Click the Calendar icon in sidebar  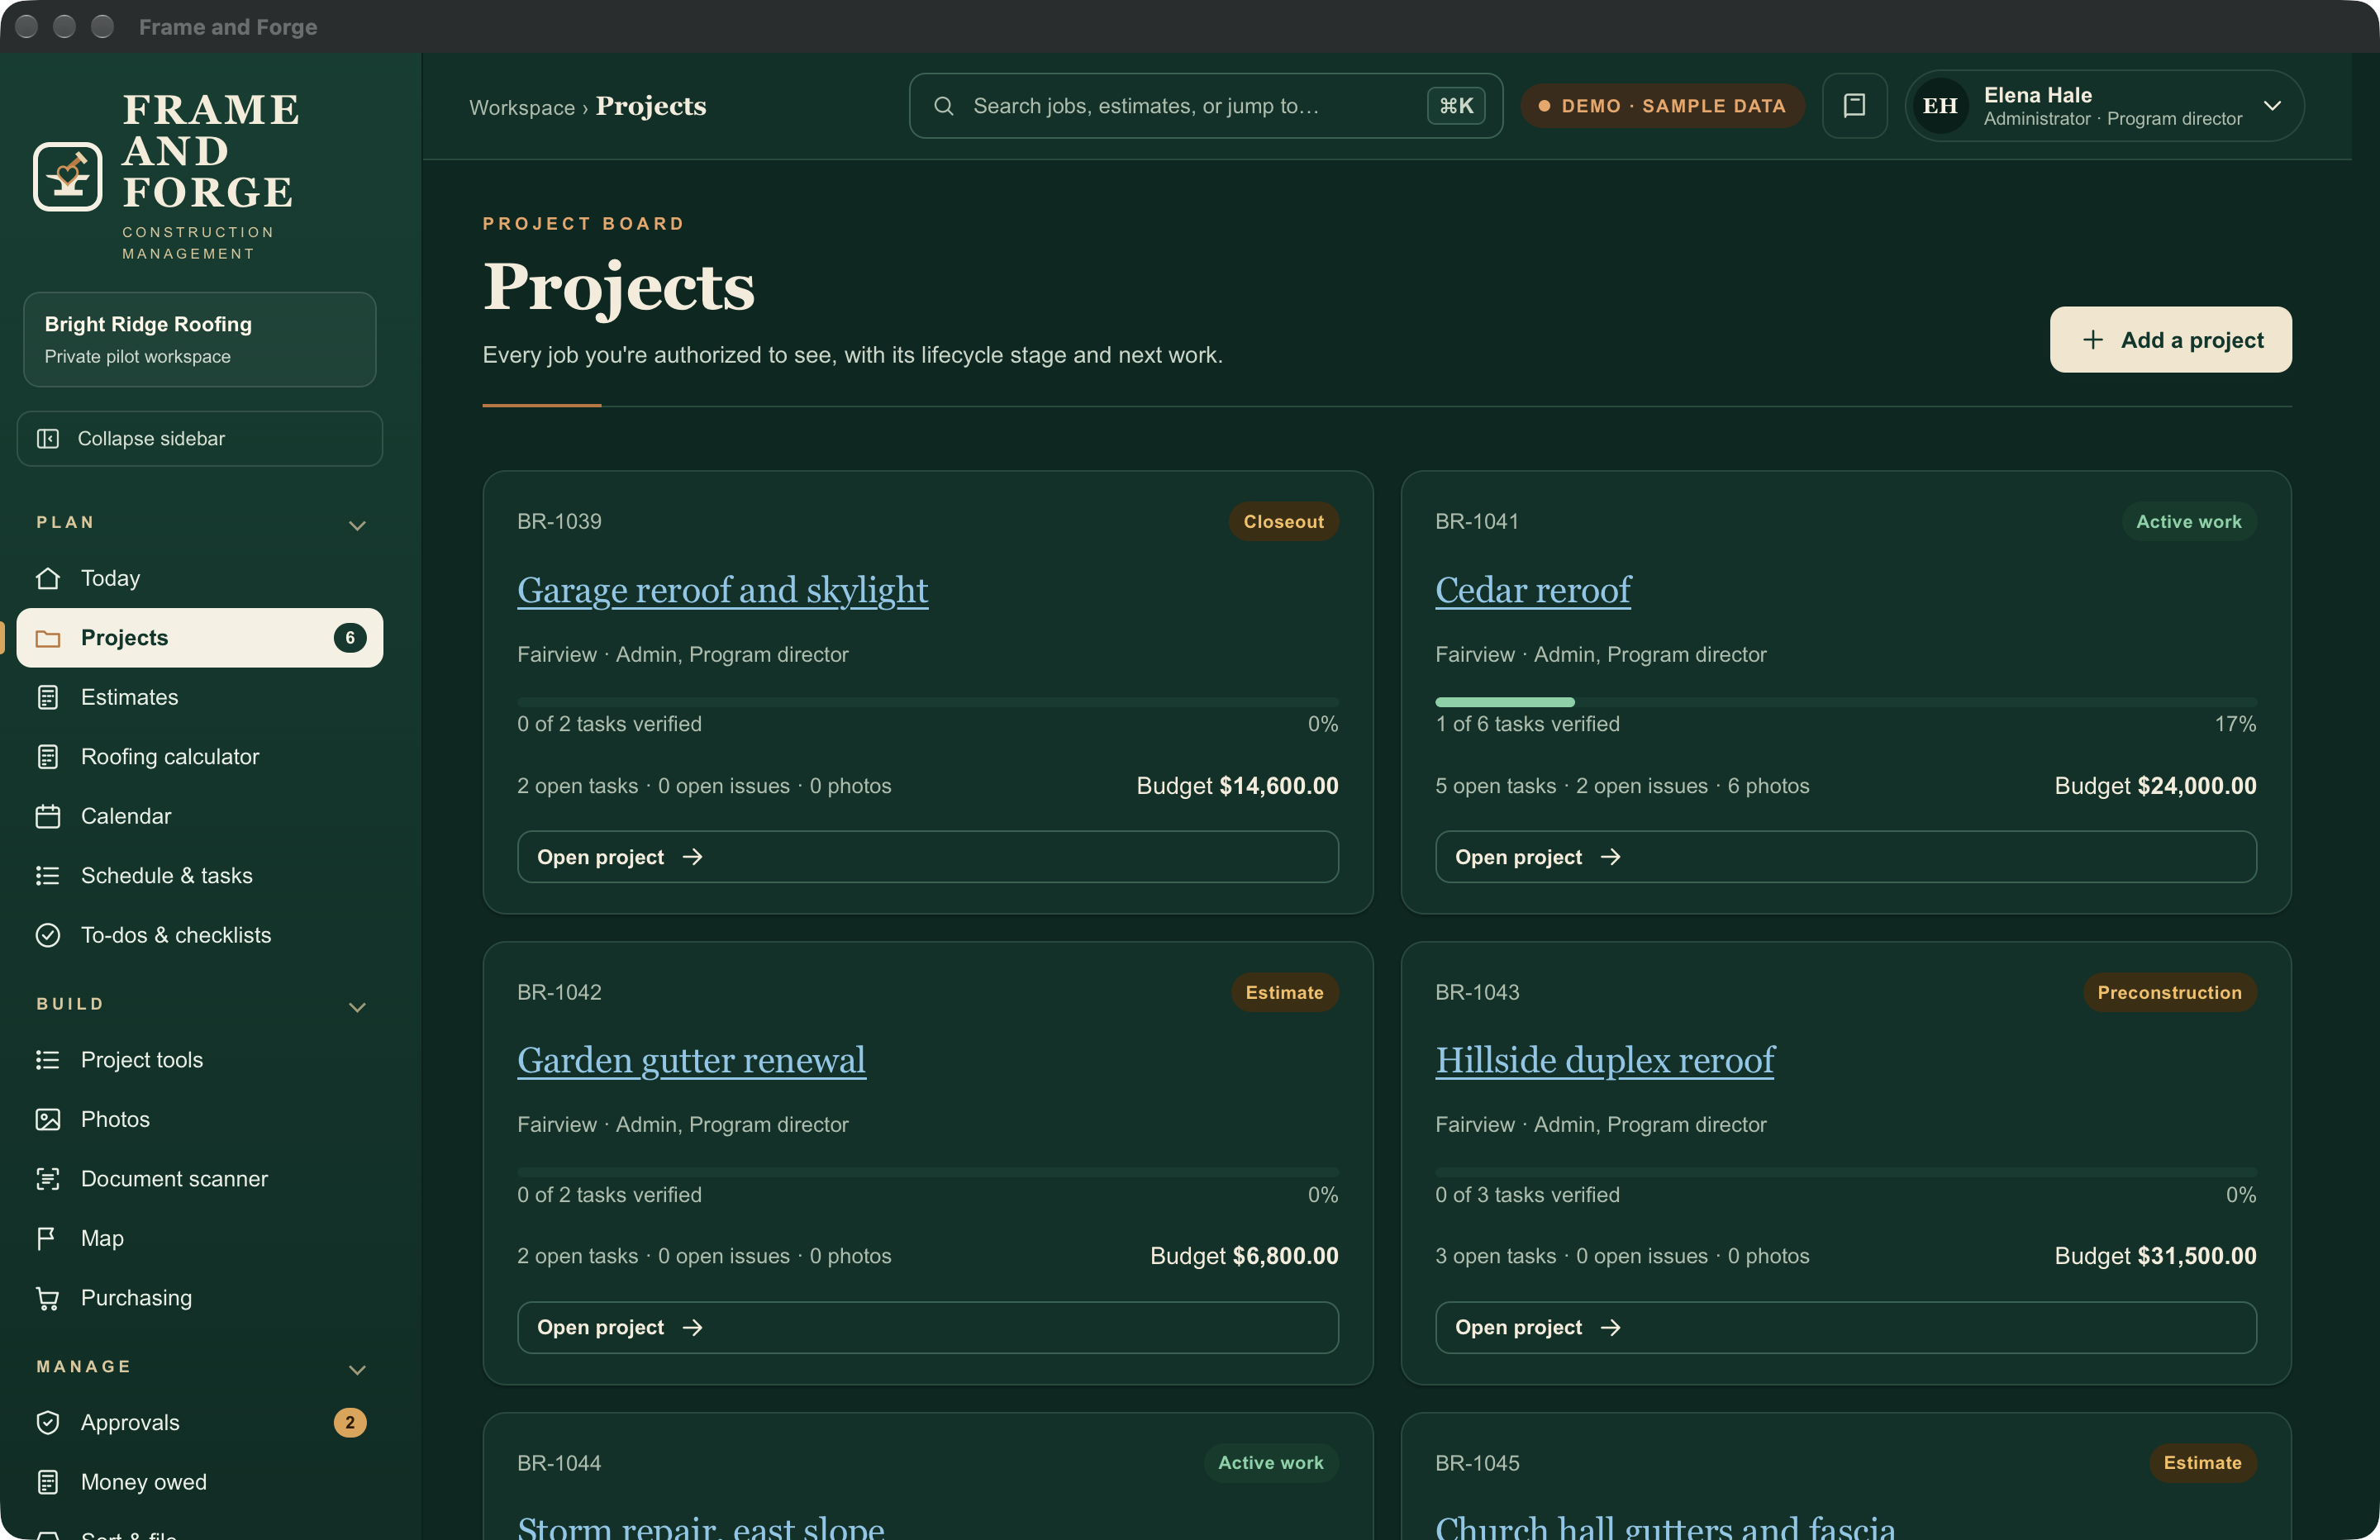coord(48,816)
